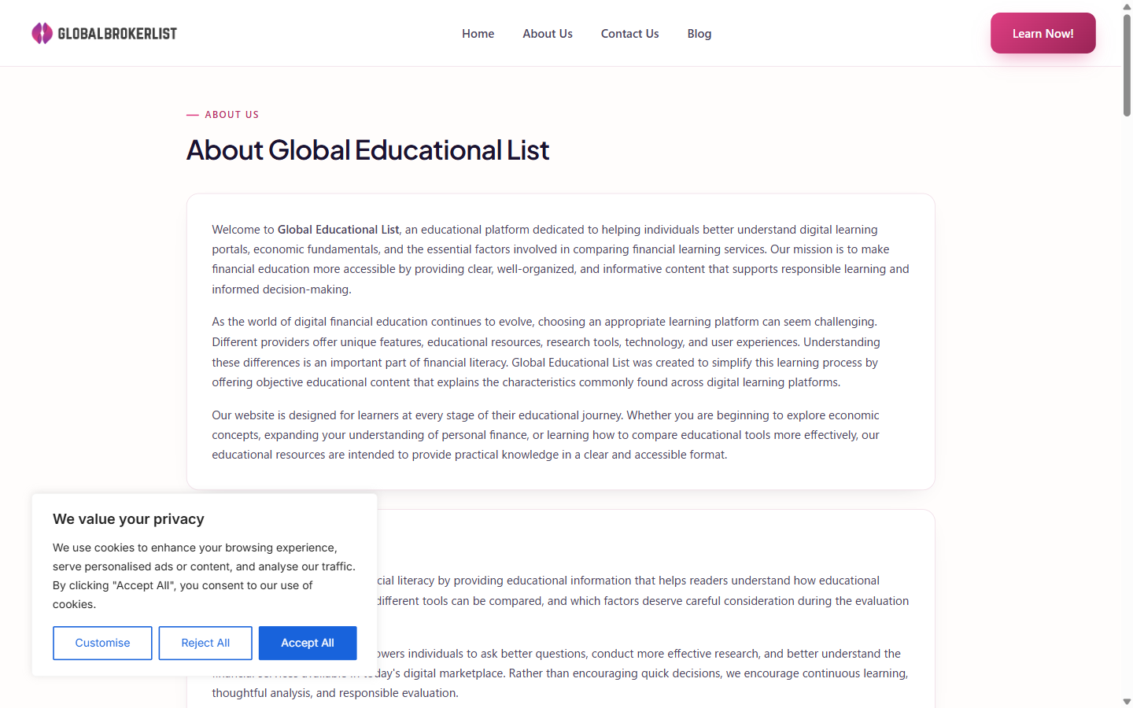Go to the About Us page

[548, 34]
